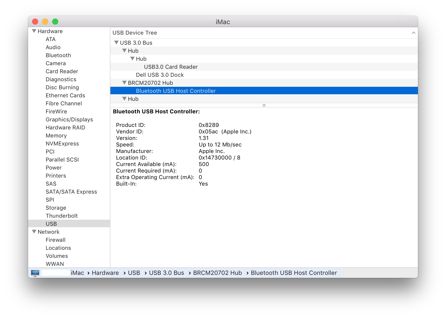Open the Bluetooth hardware section
446x318 pixels.
coord(69,55)
